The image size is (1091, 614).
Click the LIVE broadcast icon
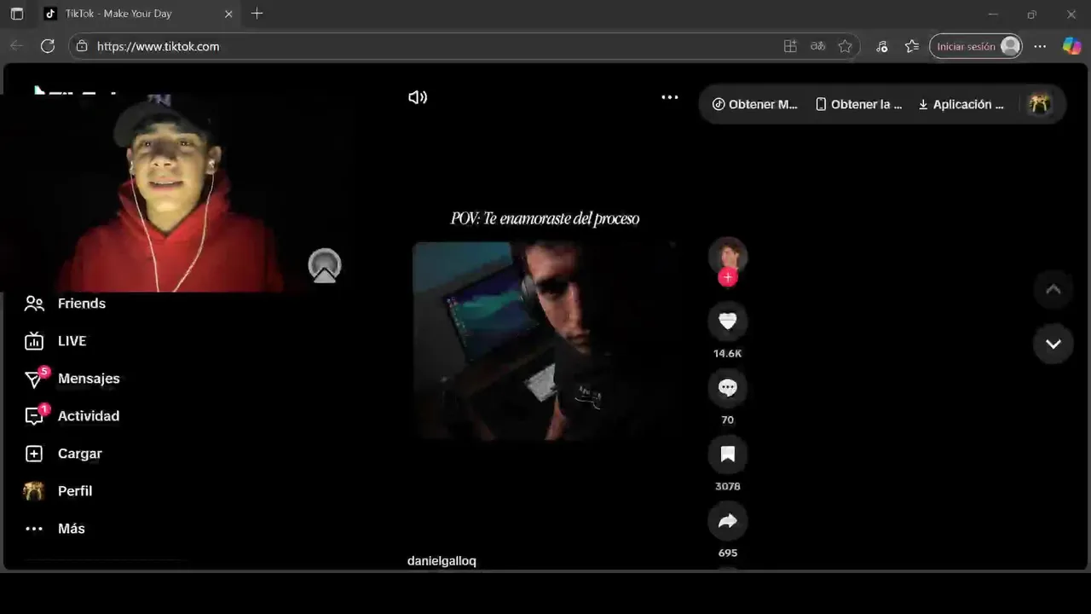coord(34,341)
